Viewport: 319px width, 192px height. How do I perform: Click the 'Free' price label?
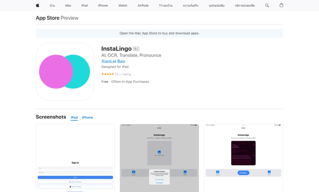pos(105,81)
